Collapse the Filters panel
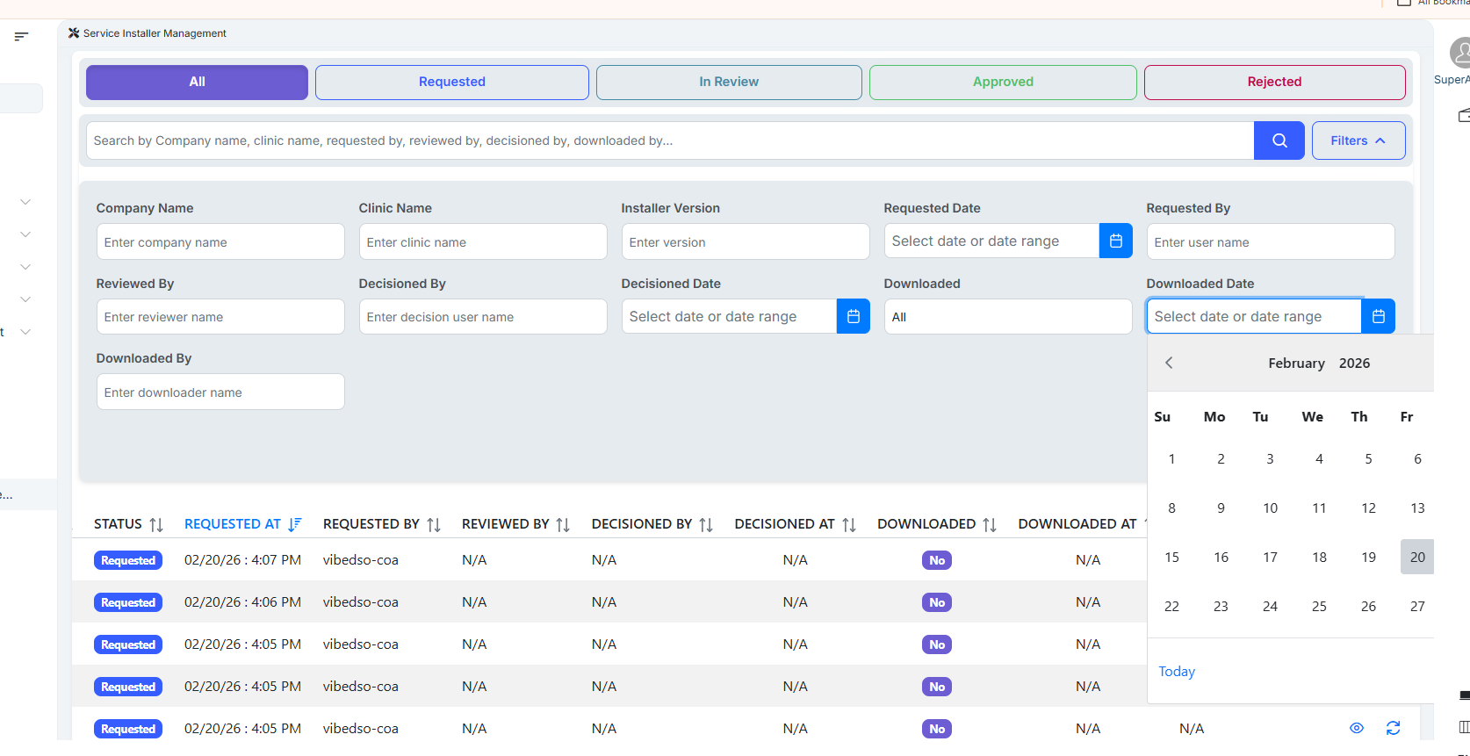 pos(1358,140)
